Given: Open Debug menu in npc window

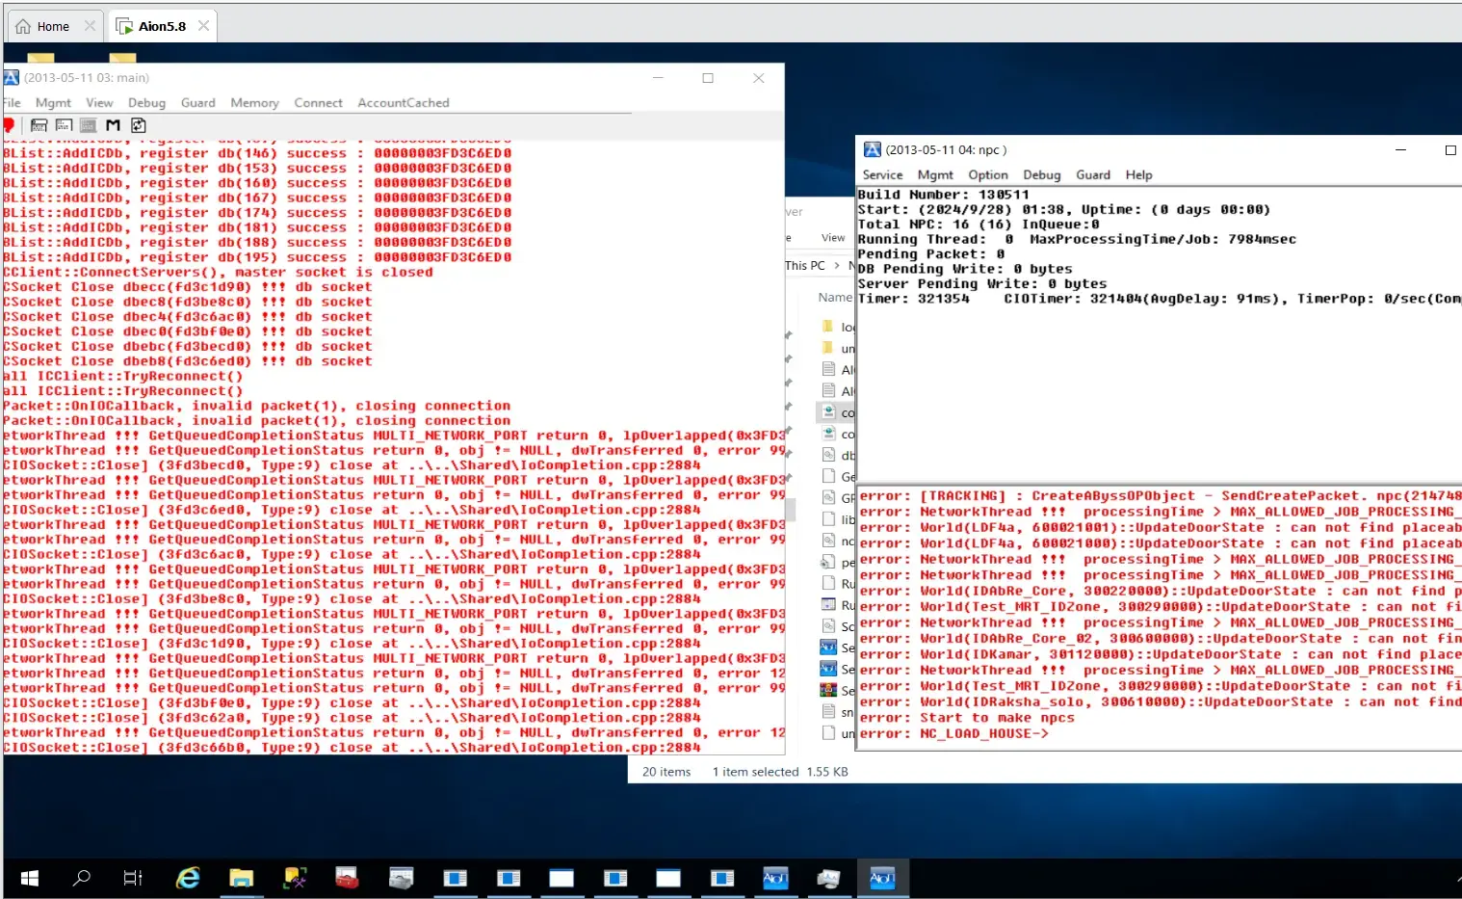Looking at the screenshot, I should [x=1041, y=174].
